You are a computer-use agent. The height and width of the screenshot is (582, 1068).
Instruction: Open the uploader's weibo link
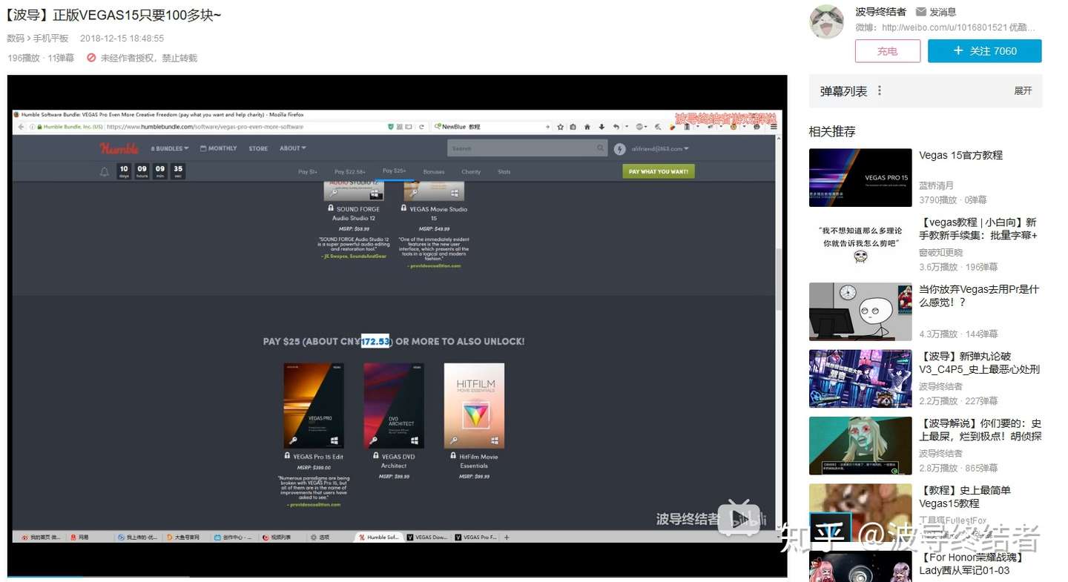point(944,27)
